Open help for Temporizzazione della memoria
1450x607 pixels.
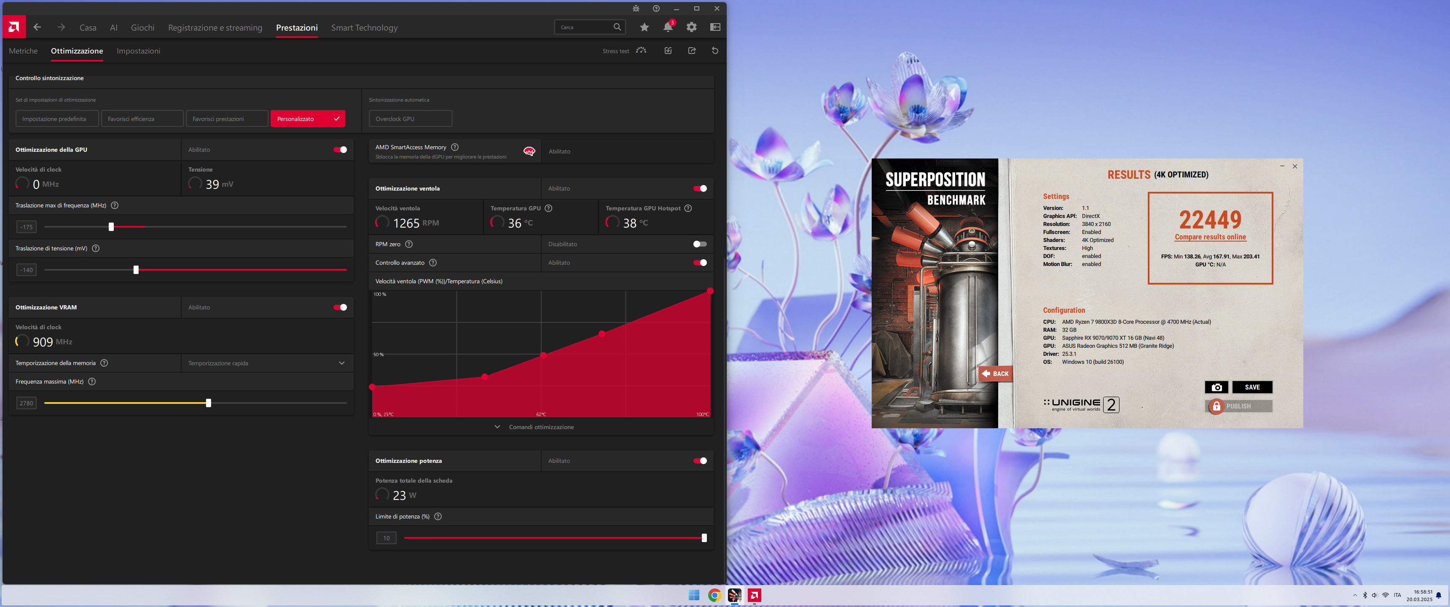104,363
